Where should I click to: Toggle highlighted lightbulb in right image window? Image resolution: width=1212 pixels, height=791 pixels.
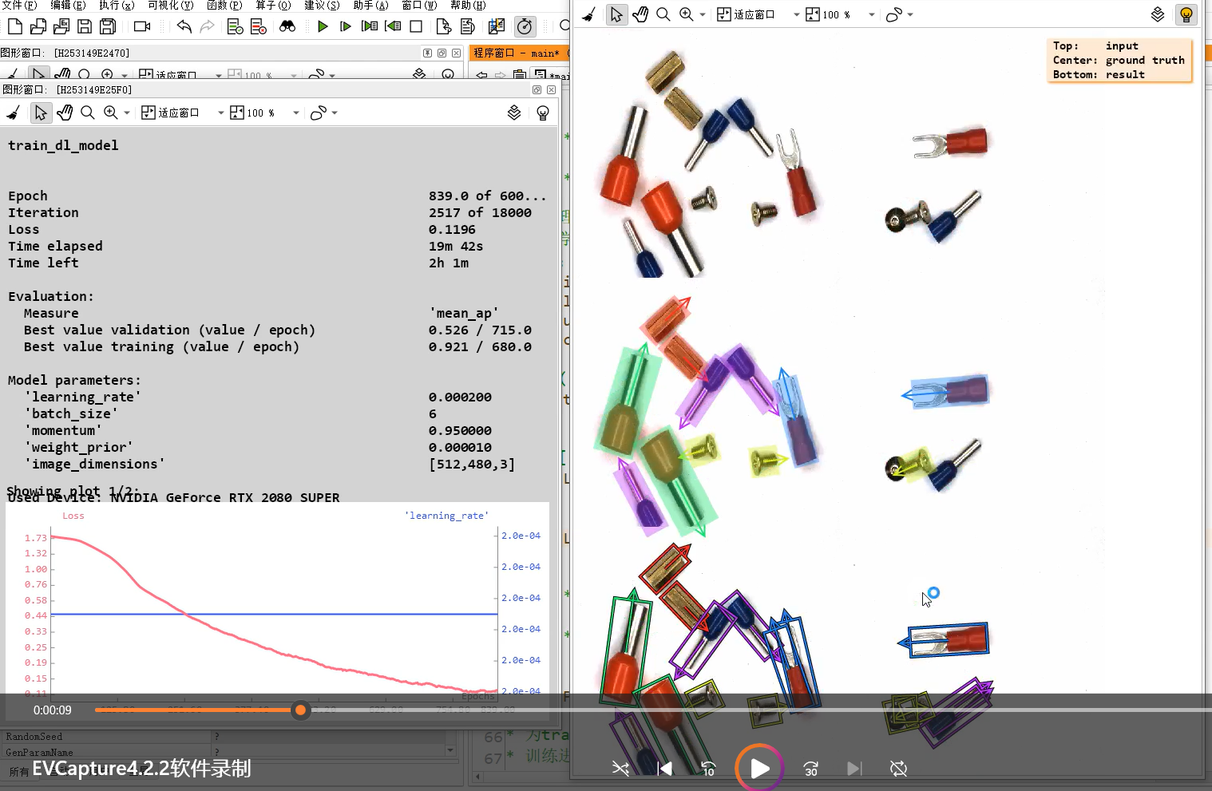point(1186,14)
